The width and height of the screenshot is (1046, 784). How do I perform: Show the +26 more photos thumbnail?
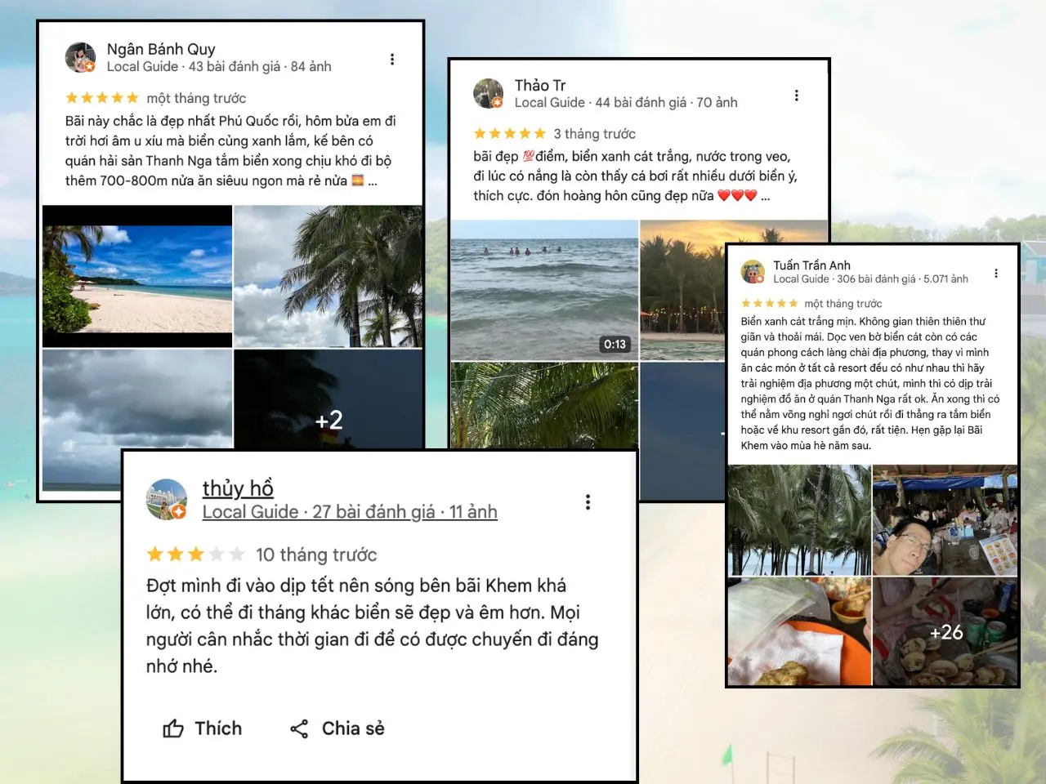pyautogui.click(x=945, y=630)
